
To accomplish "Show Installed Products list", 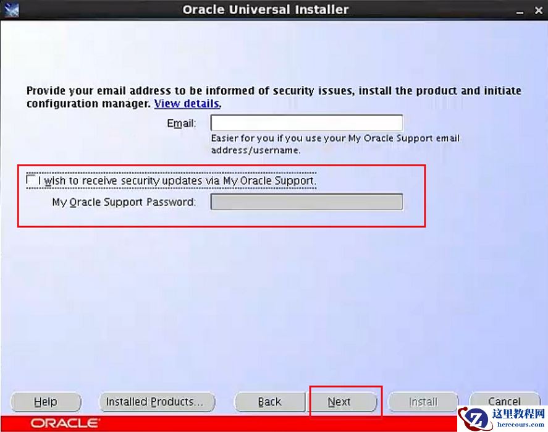I will click(157, 402).
